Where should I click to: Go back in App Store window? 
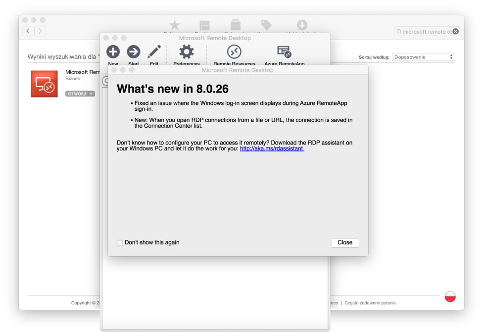click(28, 31)
